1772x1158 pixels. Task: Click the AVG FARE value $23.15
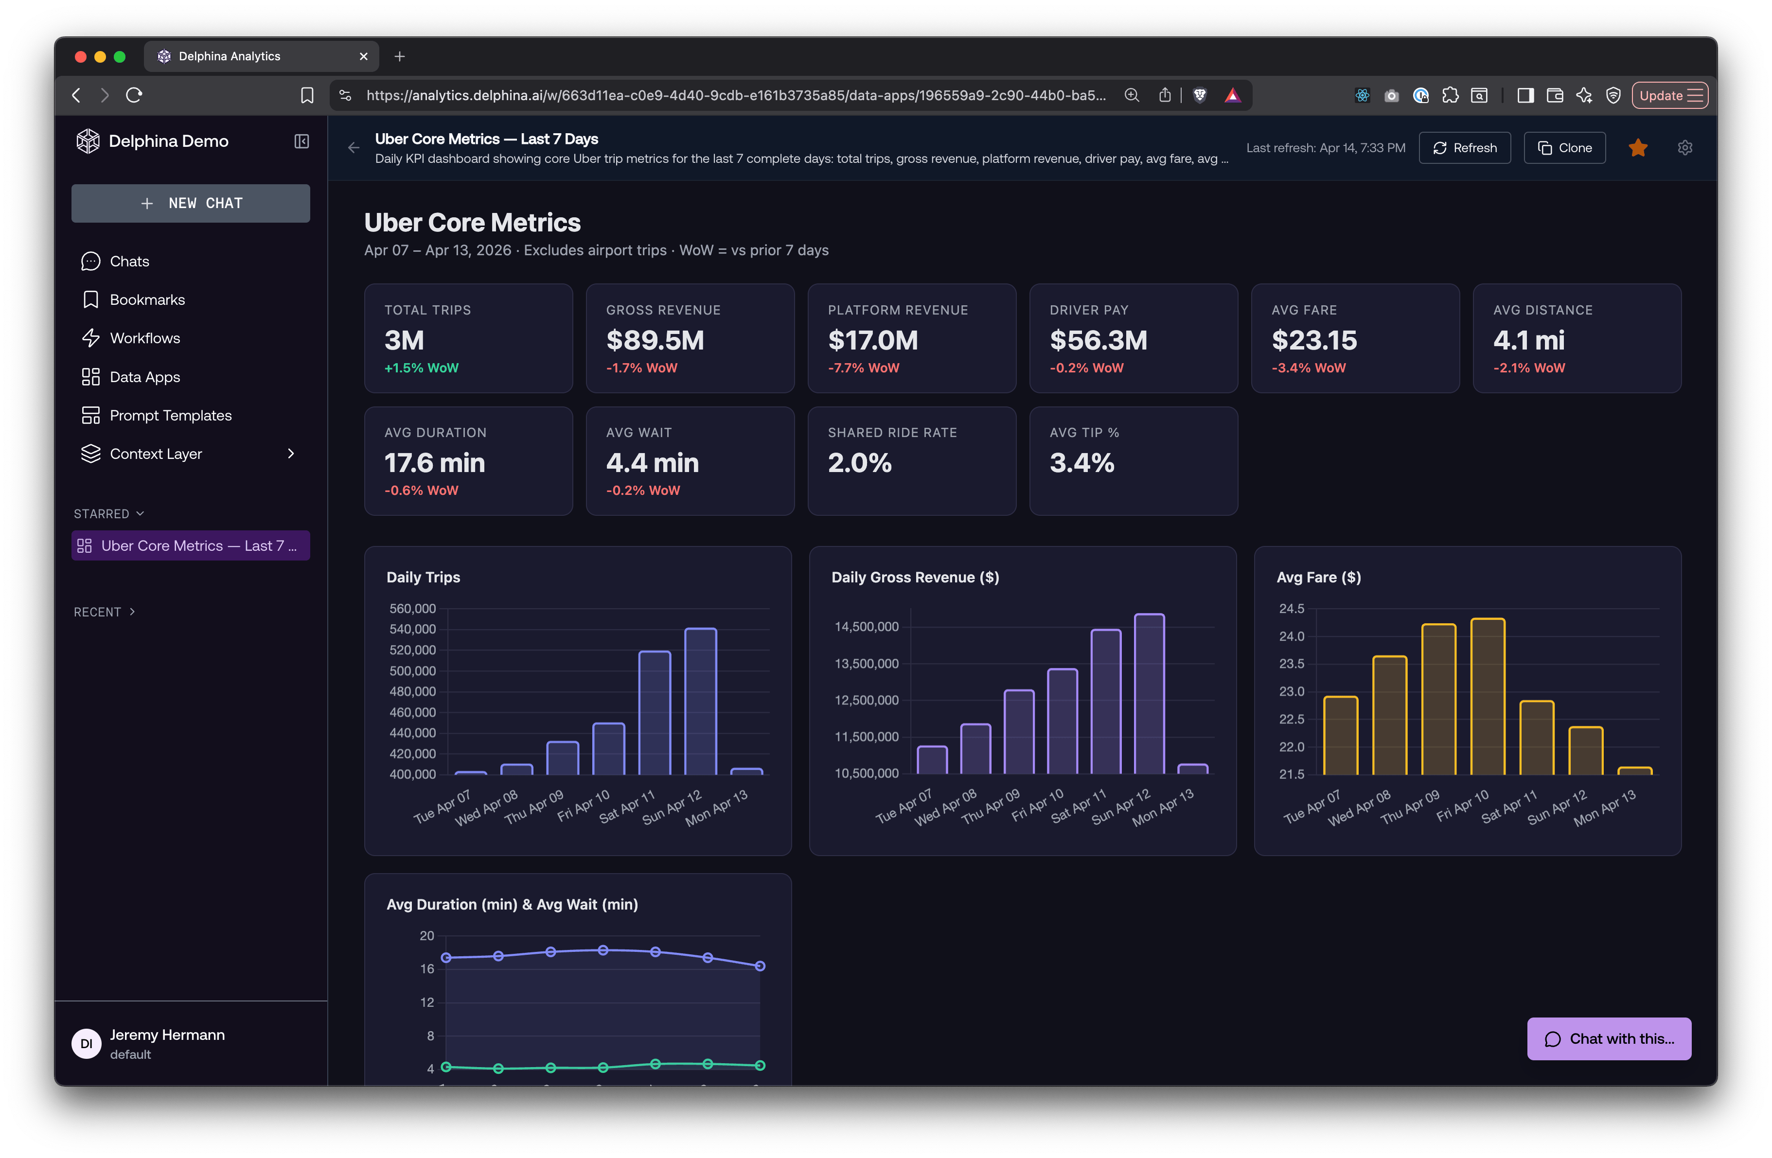1314,341
